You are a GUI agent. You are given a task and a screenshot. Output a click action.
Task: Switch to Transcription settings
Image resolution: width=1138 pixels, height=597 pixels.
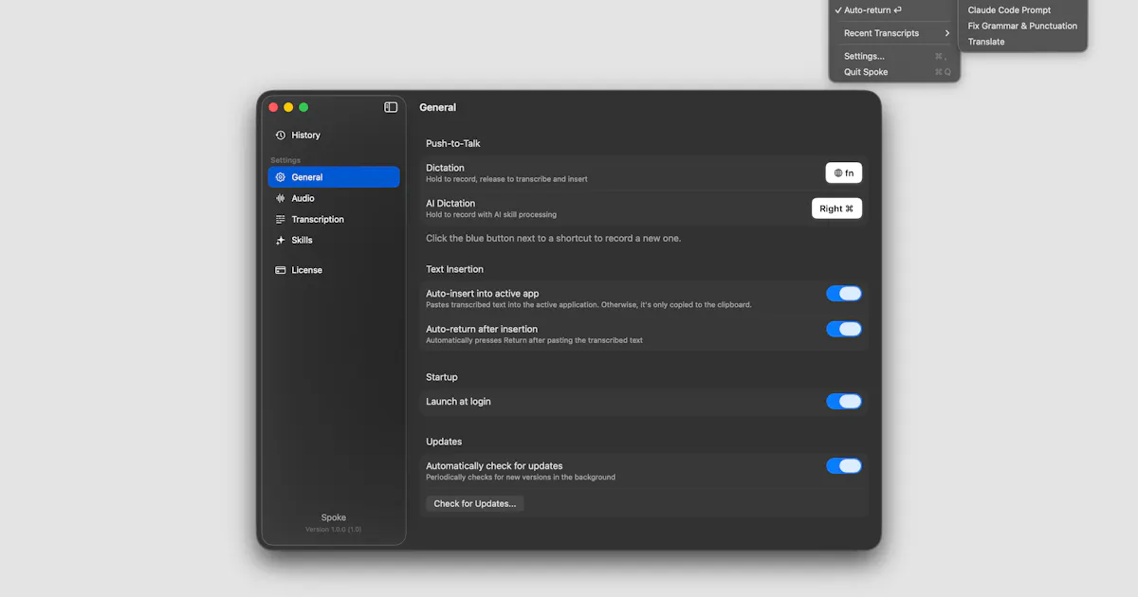tap(334, 219)
